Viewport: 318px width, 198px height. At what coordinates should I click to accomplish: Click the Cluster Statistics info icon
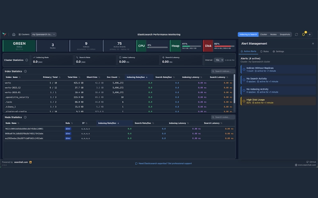point(27,60)
